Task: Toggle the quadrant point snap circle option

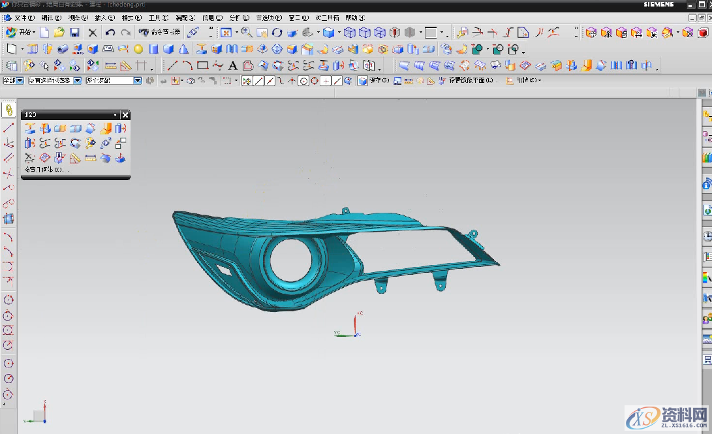Action: (315, 81)
